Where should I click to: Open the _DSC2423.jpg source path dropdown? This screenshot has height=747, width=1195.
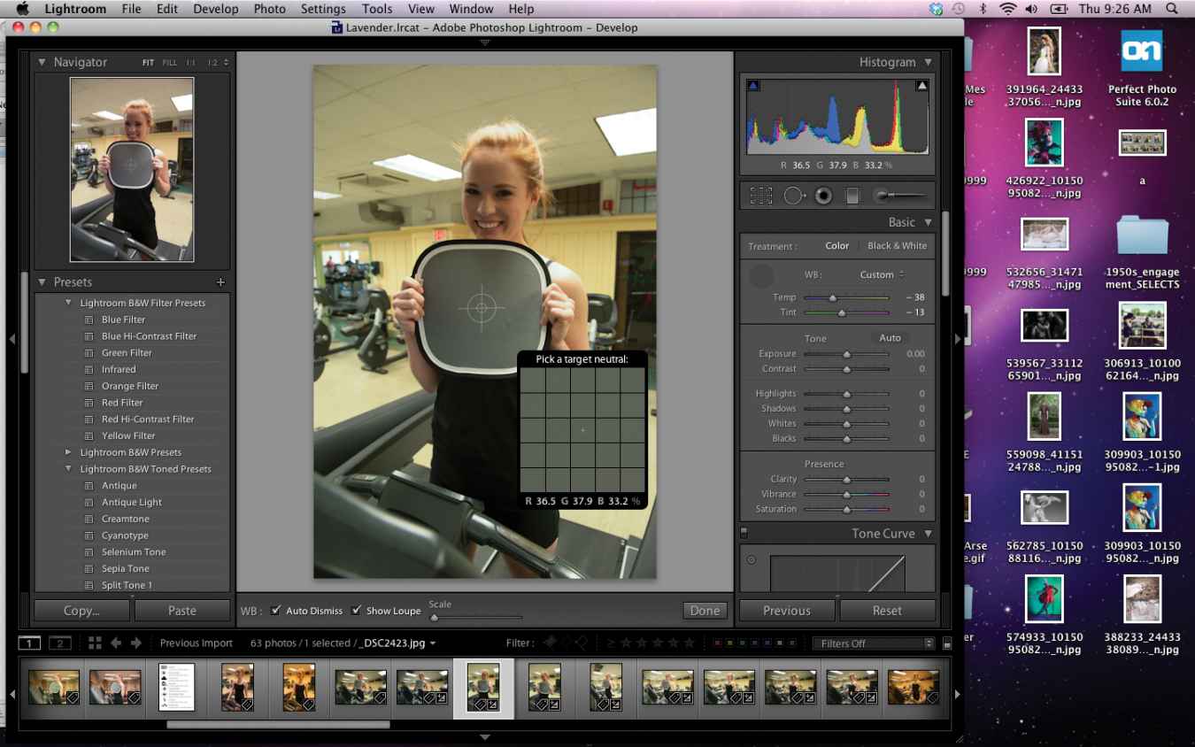(398, 643)
